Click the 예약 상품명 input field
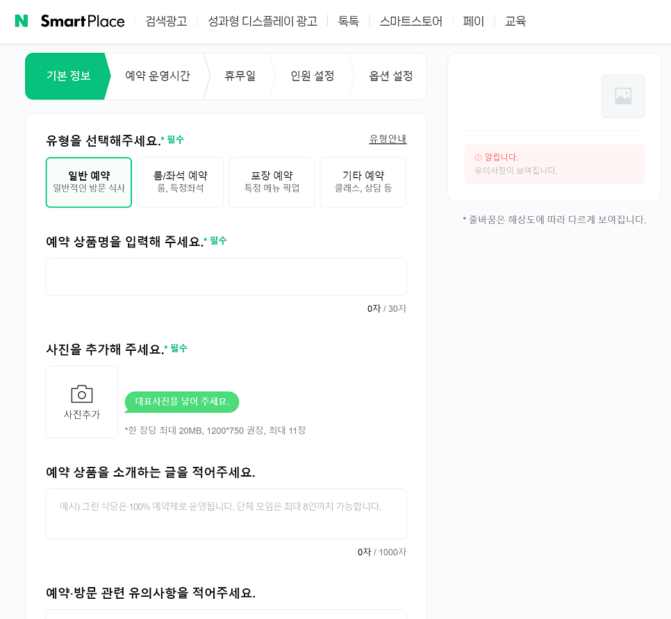This screenshot has width=671, height=619. point(226,277)
